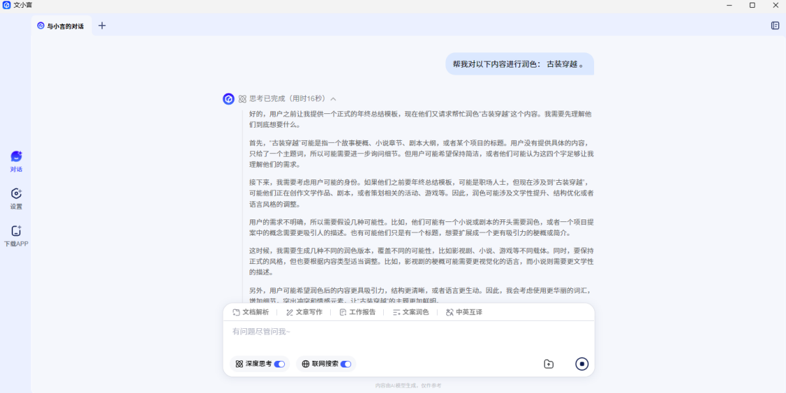Open the right sidebar panel icon
This screenshot has height=393, width=786.
click(x=775, y=26)
